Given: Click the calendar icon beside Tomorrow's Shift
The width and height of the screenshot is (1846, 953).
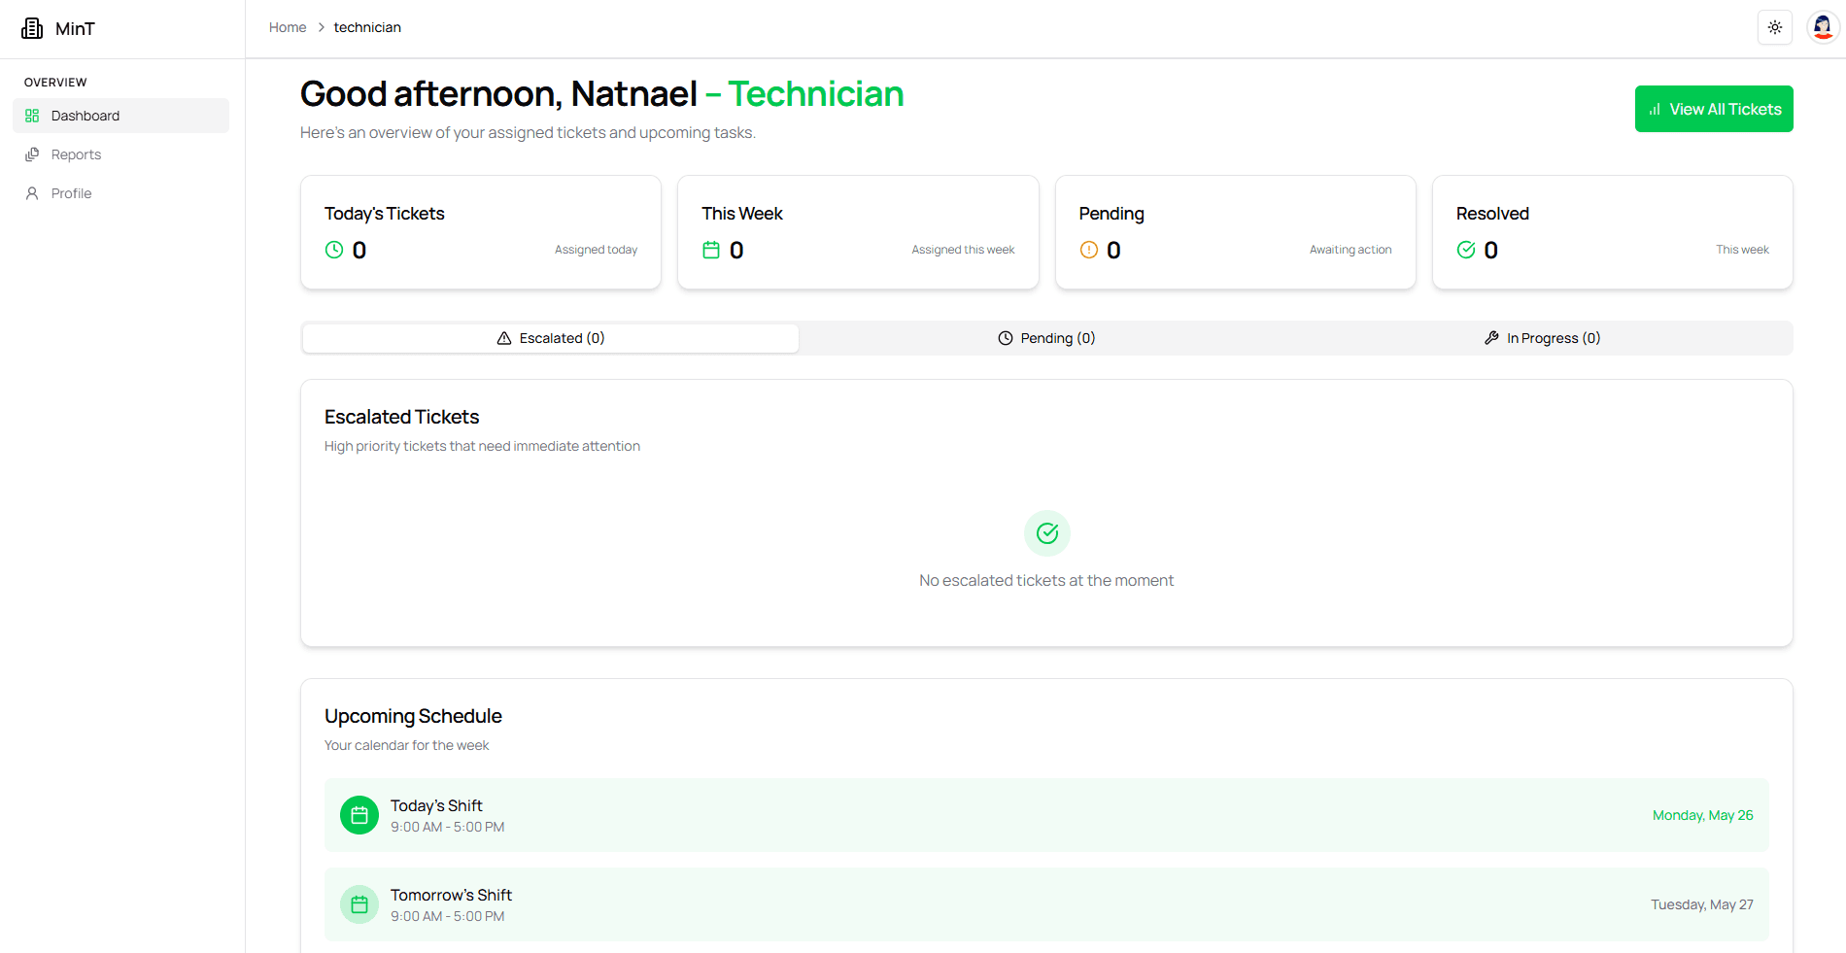Looking at the screenshot, I should pyautogui.click(x=359, y=903).
